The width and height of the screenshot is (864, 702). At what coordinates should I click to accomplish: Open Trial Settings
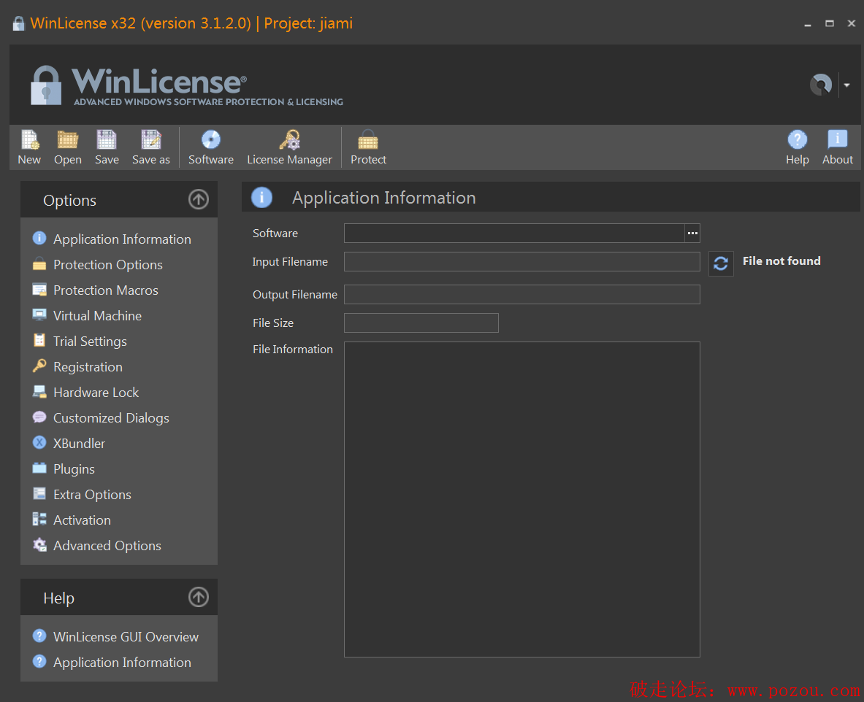pos(90,342)
